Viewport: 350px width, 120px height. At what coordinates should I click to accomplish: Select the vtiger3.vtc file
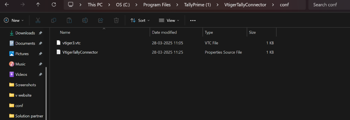[165, 43]
